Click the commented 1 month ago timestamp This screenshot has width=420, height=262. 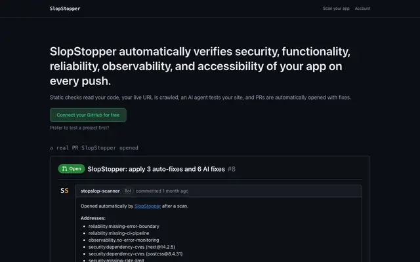click(x=162, y=191)
